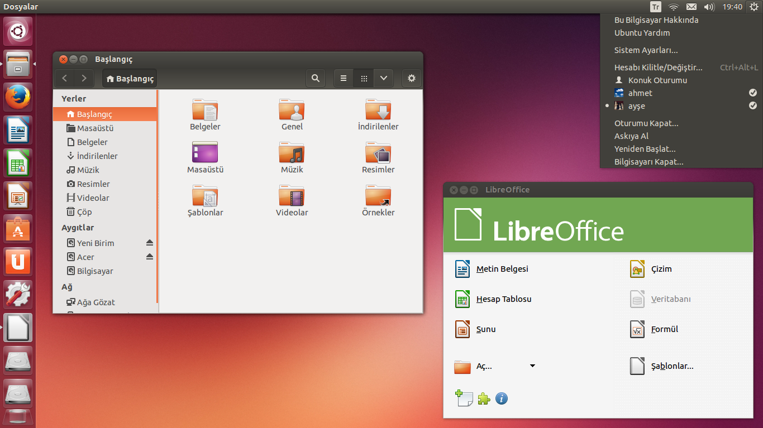763x428 pixels.
Task: Open Ubuntu One launcher icon
Action: 18,262
